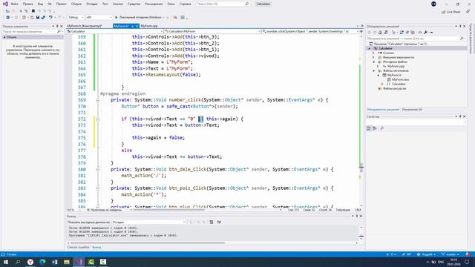Image resolution: width=475 pixels, height=267 pixels.
Task: Open the Git menu
Action: pyautogui.click(x=50, y=4)
